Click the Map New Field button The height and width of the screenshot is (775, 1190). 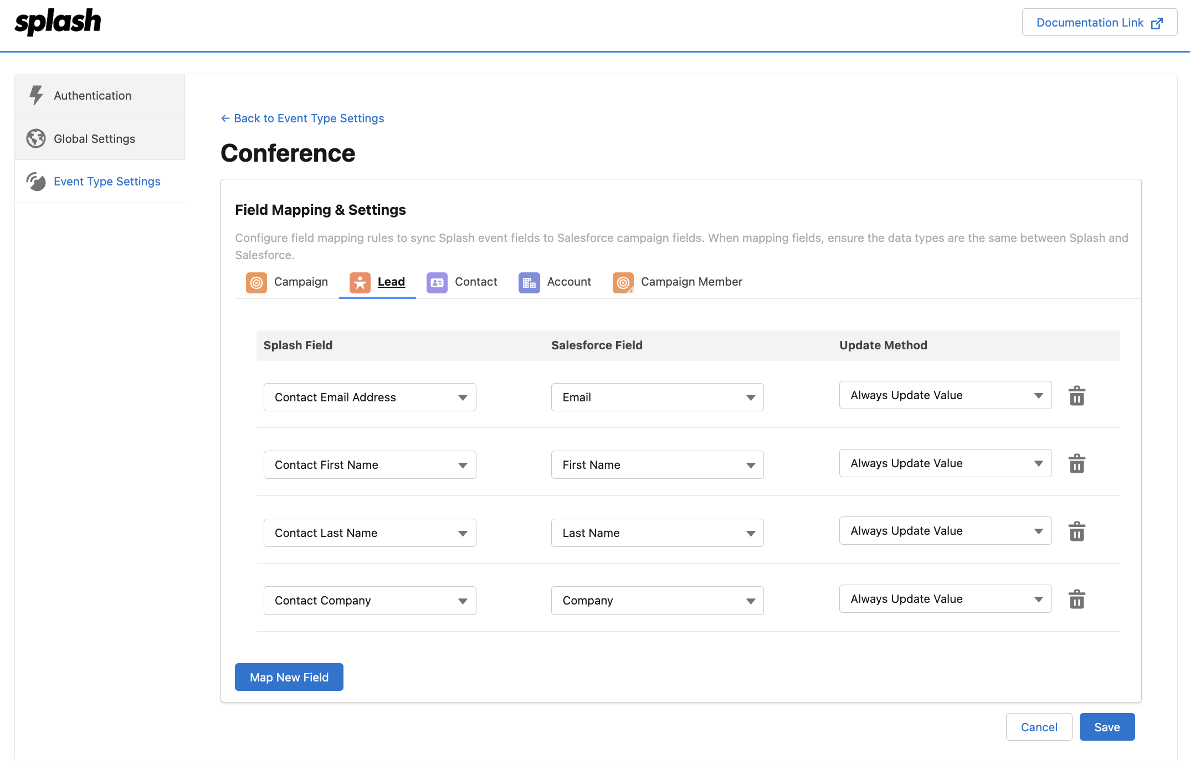(x=289, y=677)
